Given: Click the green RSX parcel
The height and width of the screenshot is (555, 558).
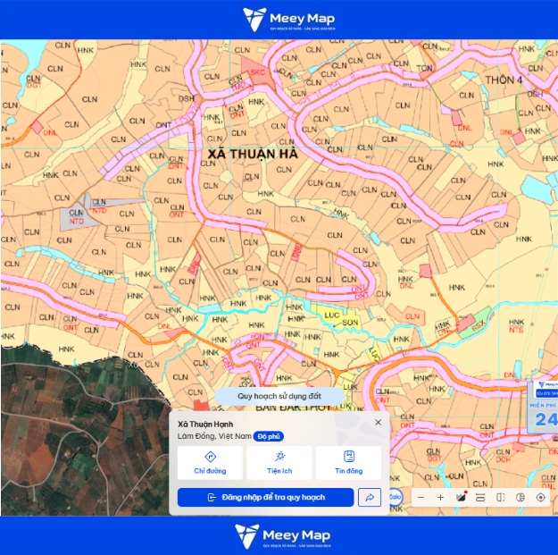Looking at the screenshot, I should click(x=478, y=324).
